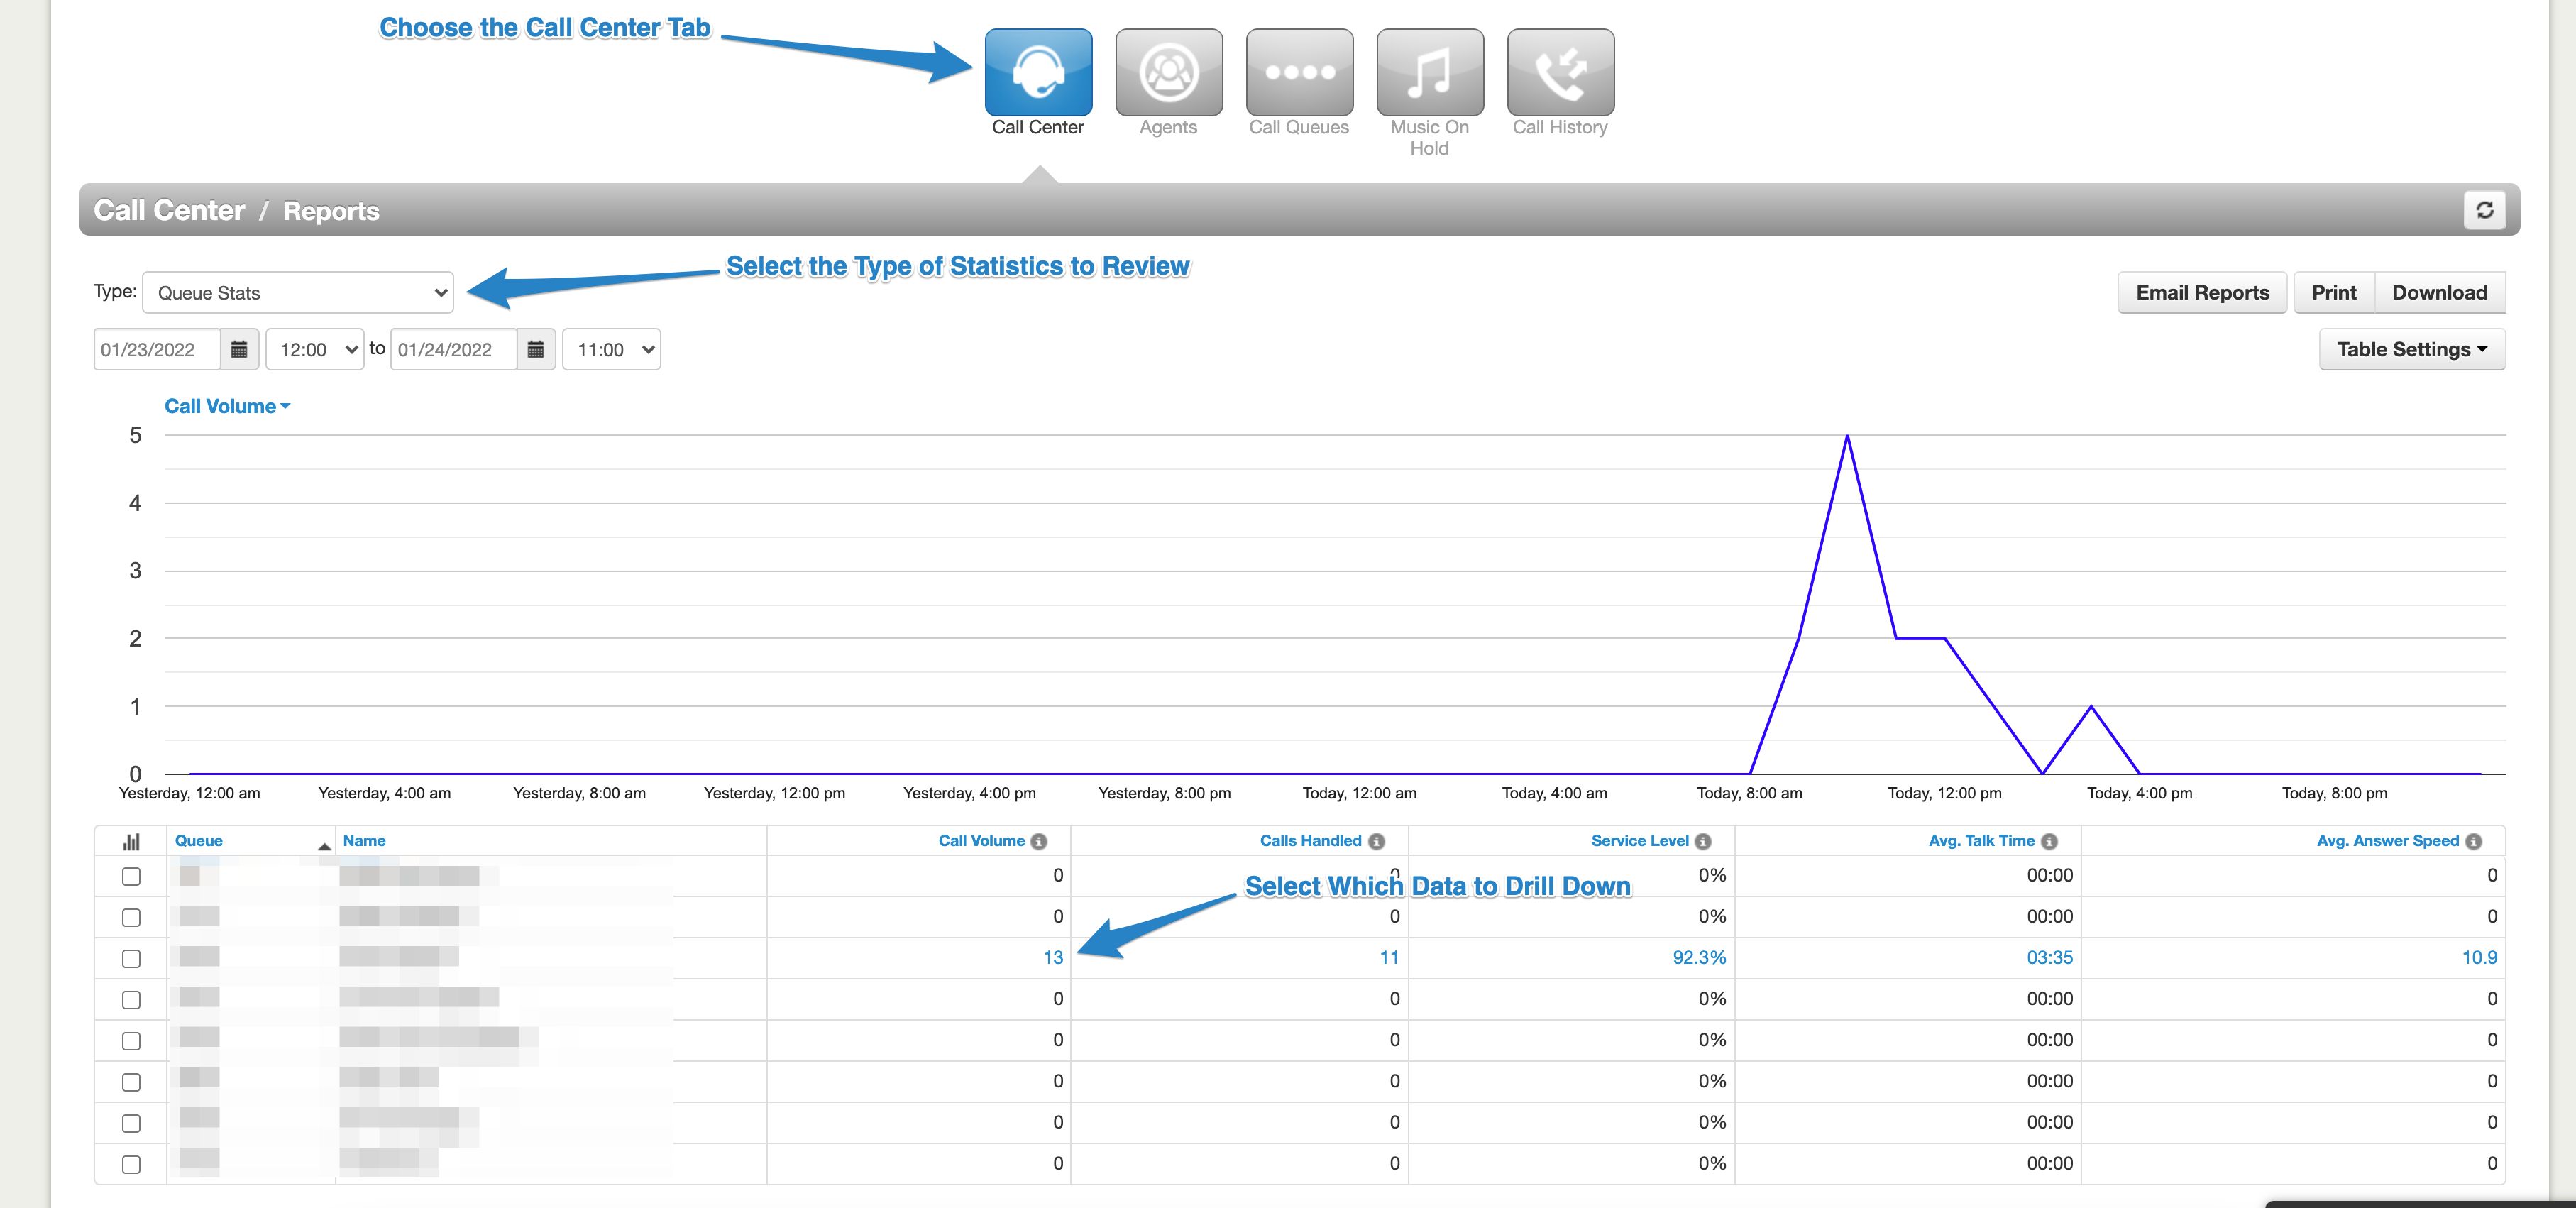Expand the Call Volume chart metric dropdown

point(227,406)
